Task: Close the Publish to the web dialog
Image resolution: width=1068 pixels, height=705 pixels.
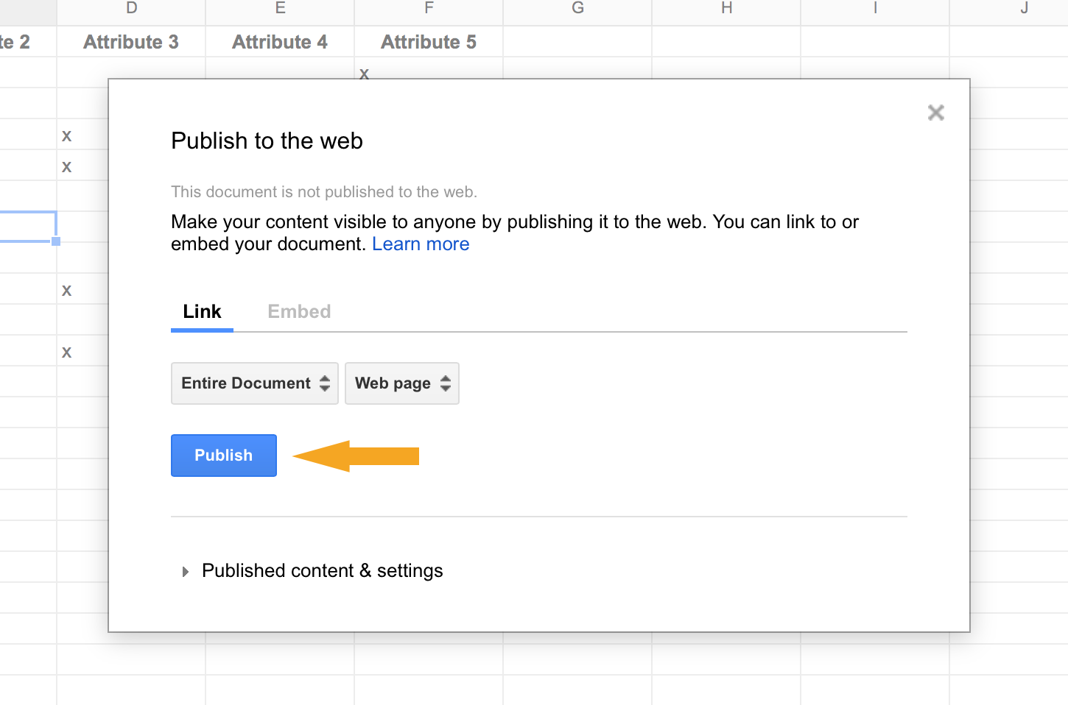Action: (935, 112)
